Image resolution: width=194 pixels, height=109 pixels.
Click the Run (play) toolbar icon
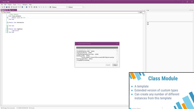click(x=39, y=7)
